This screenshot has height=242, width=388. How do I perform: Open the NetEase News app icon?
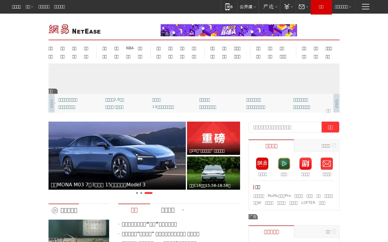(262, 164)
